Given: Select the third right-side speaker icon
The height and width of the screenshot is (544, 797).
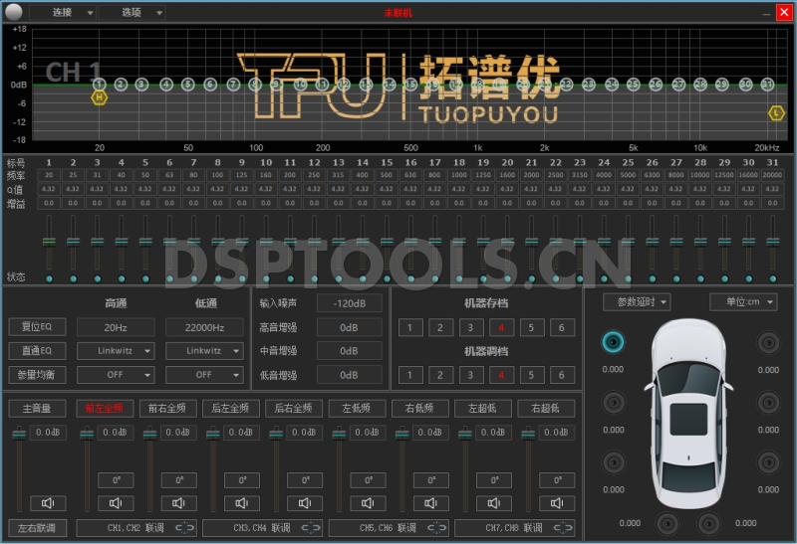Looking at the screenshot, I should click(768, 462).
